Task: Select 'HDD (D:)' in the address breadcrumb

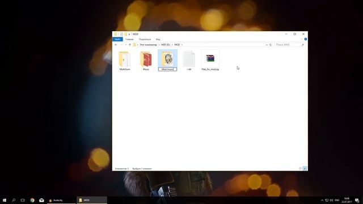Action: 166,45
